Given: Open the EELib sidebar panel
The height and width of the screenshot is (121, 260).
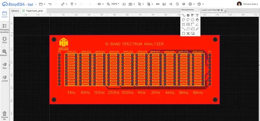Looking at the screenshot, I should pyautogui.click(x=5, y=40).
